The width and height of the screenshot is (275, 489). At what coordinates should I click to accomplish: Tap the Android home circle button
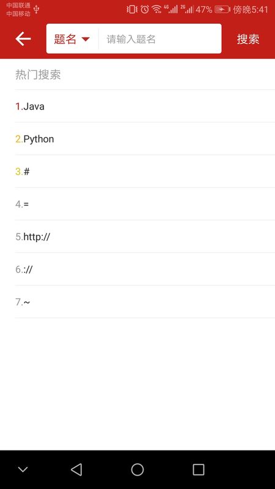point(137,469)
